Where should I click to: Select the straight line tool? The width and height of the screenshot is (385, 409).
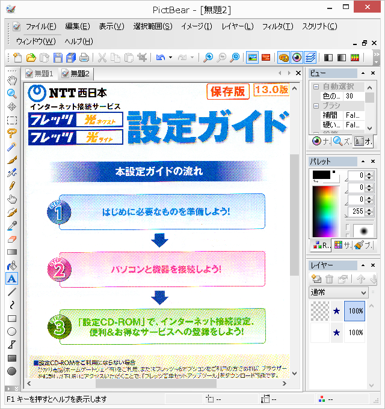click(12, 292)
